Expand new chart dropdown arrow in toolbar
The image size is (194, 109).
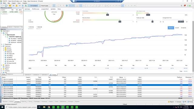click(4, 6)
